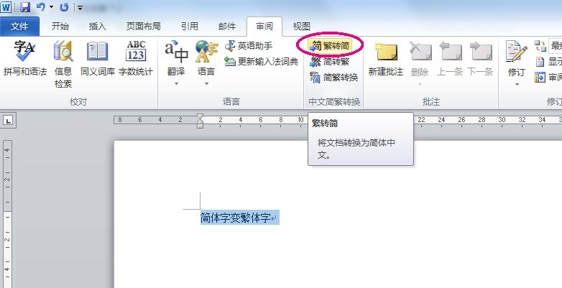Switch to the 邮件 tab
Screen dimensions: 562x288
point(227,26)
